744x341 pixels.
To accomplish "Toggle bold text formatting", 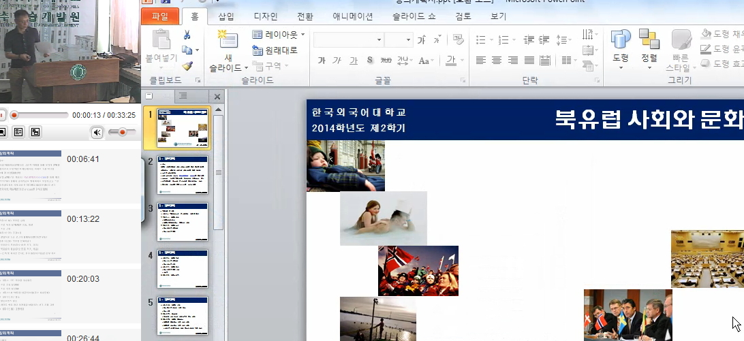I will click(322, 61).
